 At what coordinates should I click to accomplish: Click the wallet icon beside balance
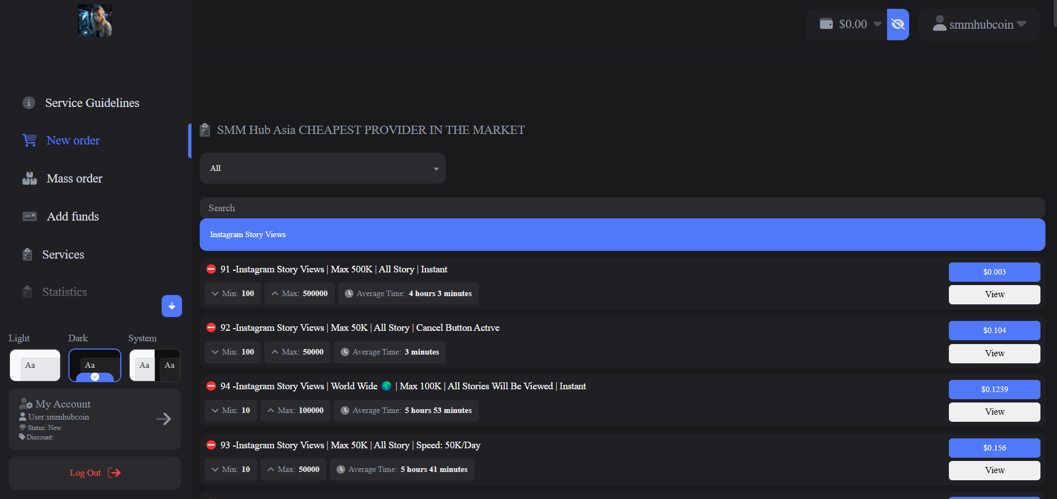click(x=826, y=24)
